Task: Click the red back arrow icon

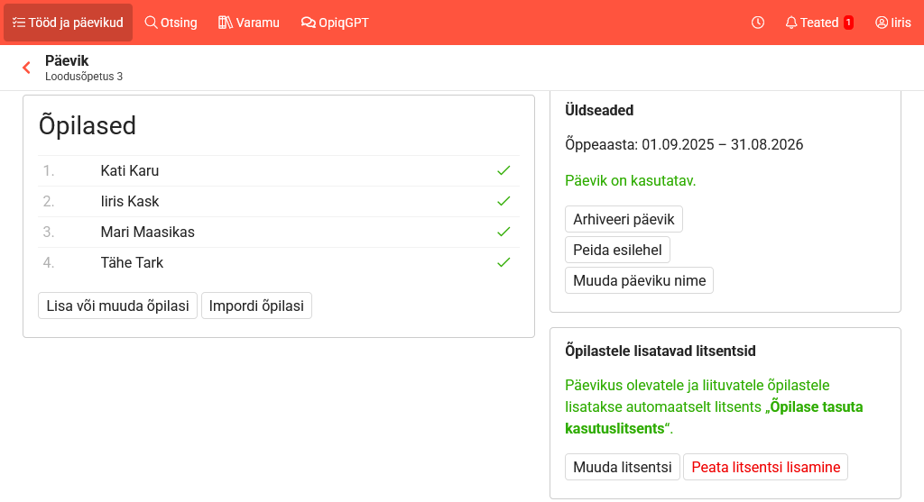Action: coord(26,68)
